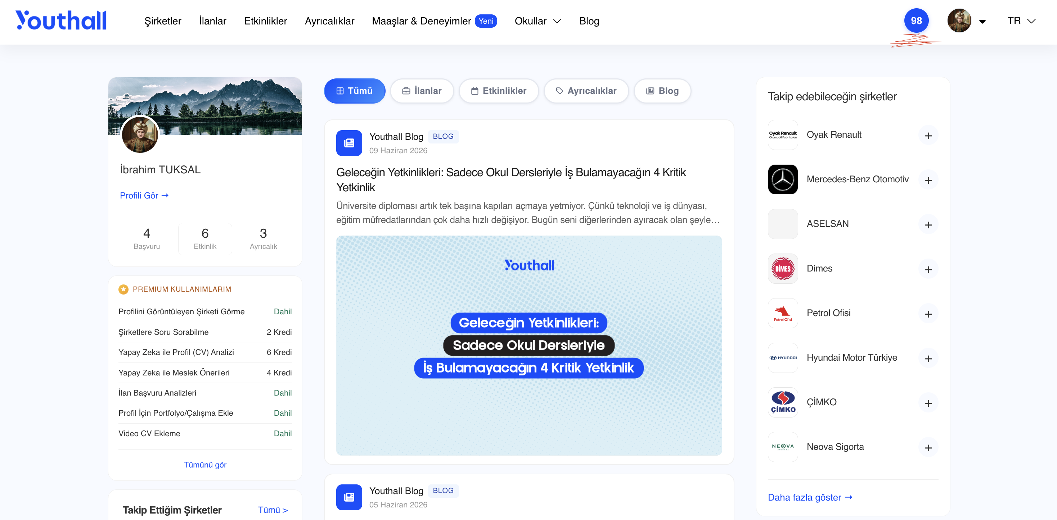1057x520 pixels.
Task: Open the Profili Gör link
Action: click(x=144, y=196)
